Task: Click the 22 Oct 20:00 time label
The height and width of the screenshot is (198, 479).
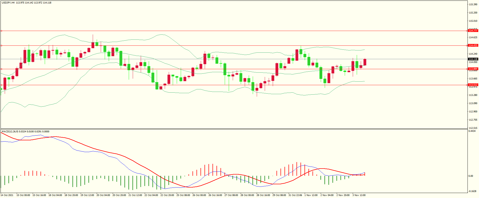Action: point(167,195)
